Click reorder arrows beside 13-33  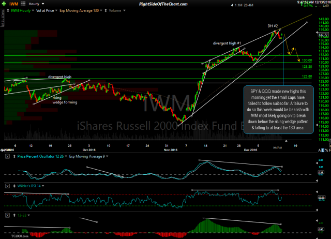(x=14, y=215)
